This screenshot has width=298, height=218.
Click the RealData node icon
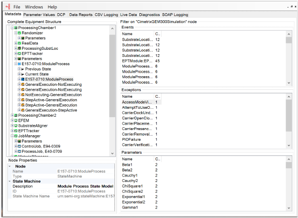tap(19, 43)
